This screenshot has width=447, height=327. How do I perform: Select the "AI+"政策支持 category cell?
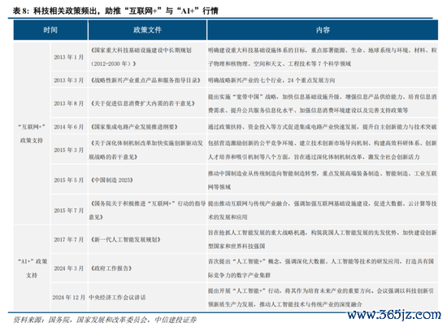pos(32,268)
